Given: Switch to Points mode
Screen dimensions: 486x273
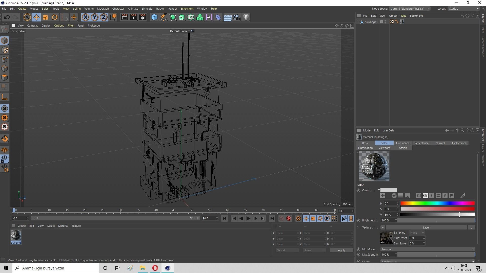Looking at the screenshot, I should point(5,59).
